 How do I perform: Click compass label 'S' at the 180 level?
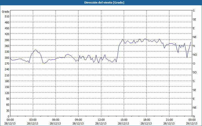pos(194,81)
